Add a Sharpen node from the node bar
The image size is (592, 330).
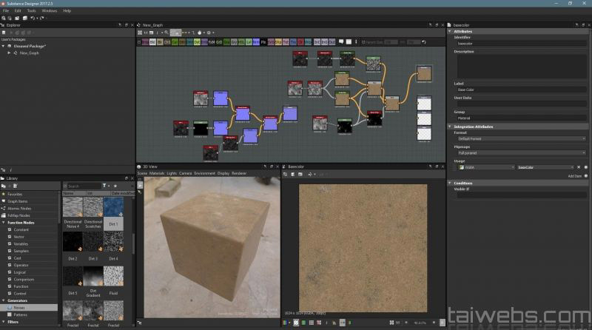tap(278, 42)
